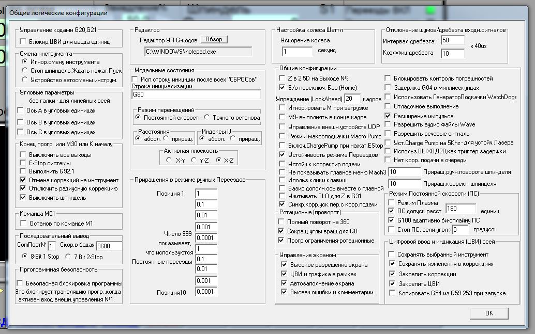The image size is (535, 334).
Task: Toggle E-Stop системы checkbox
Action: click(x=23, y=163)
